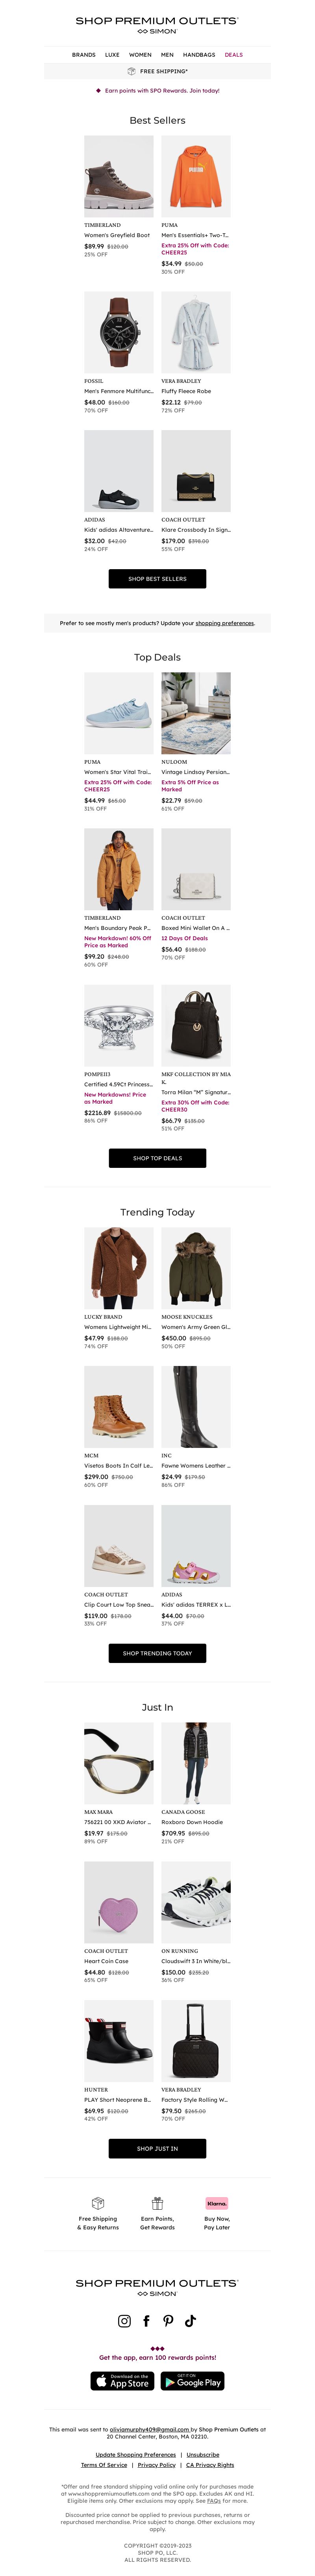Click the SHOP TRENDING TODAY button
The image size is (315, 2576).
tap(157, 1653)
